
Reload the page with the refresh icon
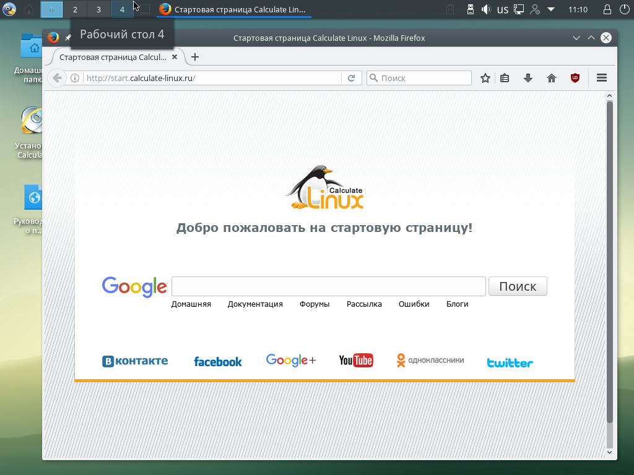(x=351, y=78)
